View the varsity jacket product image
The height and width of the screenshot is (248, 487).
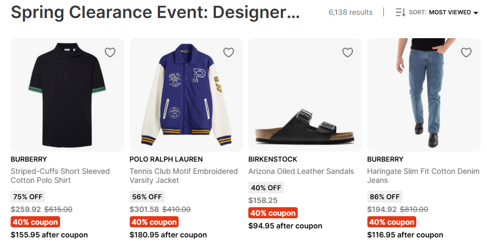click(186, 95)
